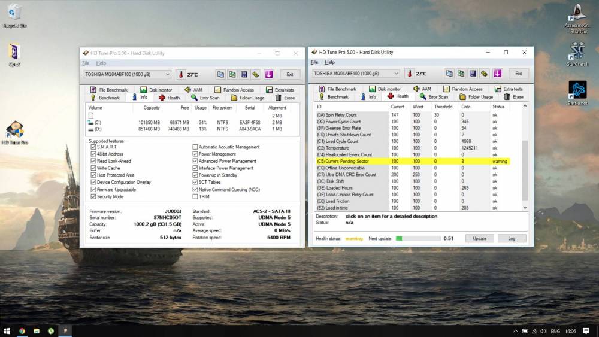Click purple down-arrow icon in left window

click(268, 74)
